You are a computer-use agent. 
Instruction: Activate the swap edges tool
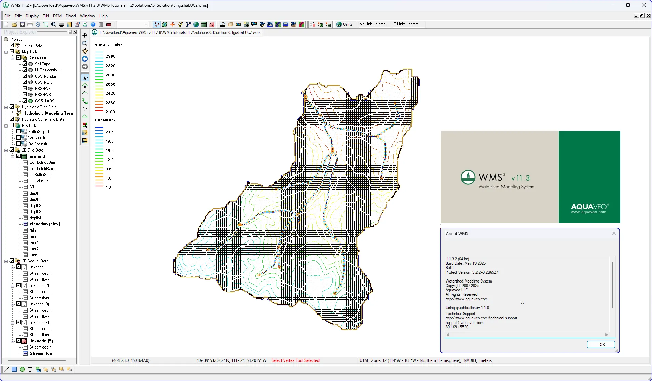[85, 101]
